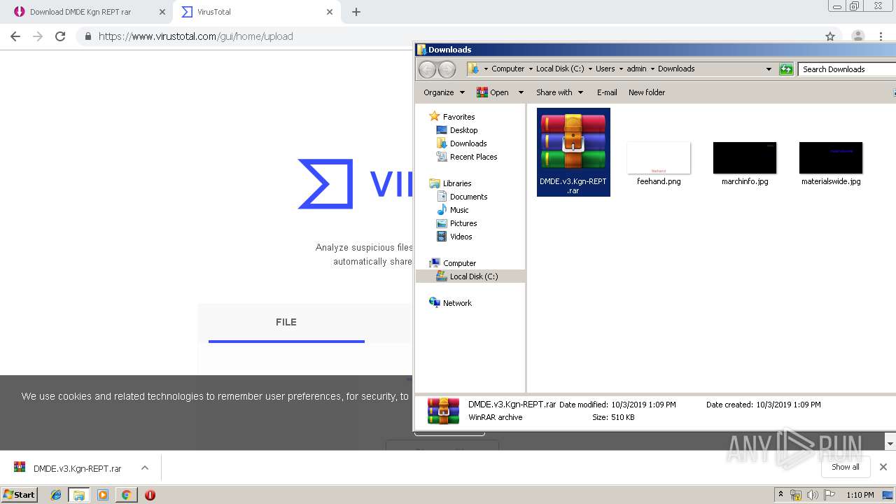Viewport: 896px width, 504px height.
Task: Click New folder in the toolbar
Action: coord(647,92)
